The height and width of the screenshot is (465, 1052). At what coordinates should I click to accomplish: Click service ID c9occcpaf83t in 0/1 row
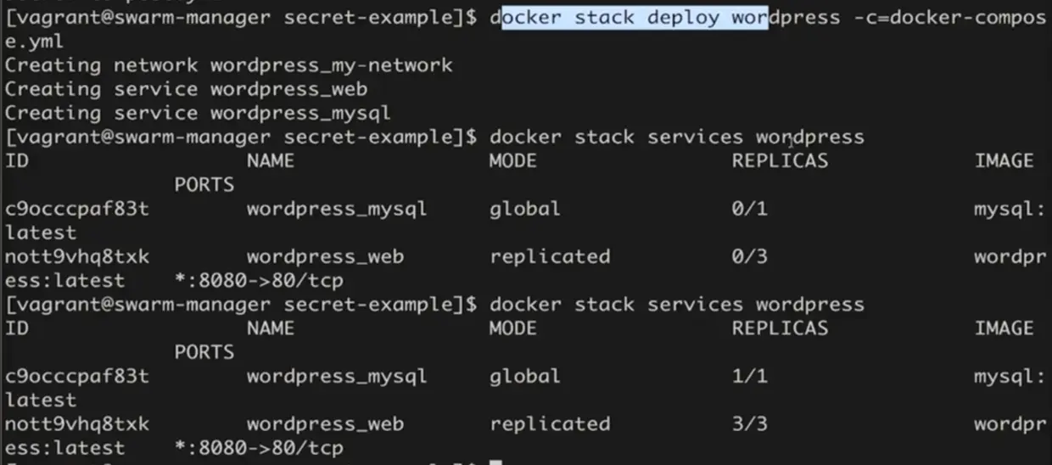point(77,208)
